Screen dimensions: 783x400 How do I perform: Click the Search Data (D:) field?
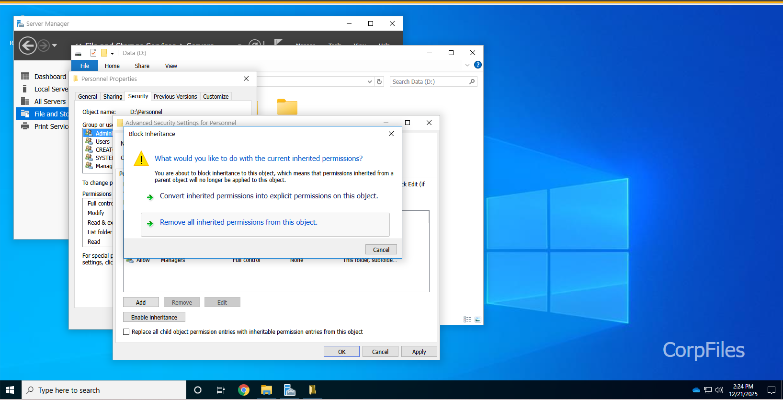click(429, 82)
